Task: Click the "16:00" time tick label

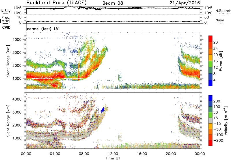Action: click(x=142, y=154)
